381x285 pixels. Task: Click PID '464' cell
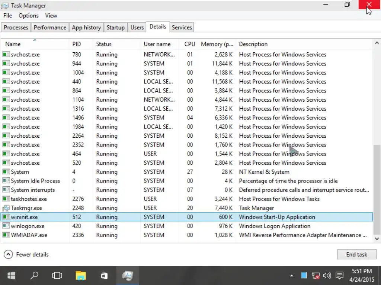77,154
